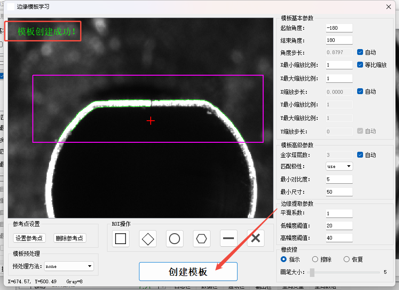Click the X delete ROI icon
This screenshot has width=399, height=290.
point(256,238)
